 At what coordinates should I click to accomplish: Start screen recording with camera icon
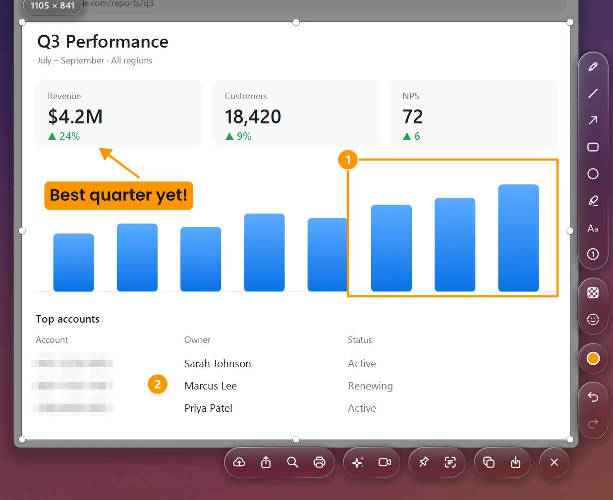pos(385,462)
